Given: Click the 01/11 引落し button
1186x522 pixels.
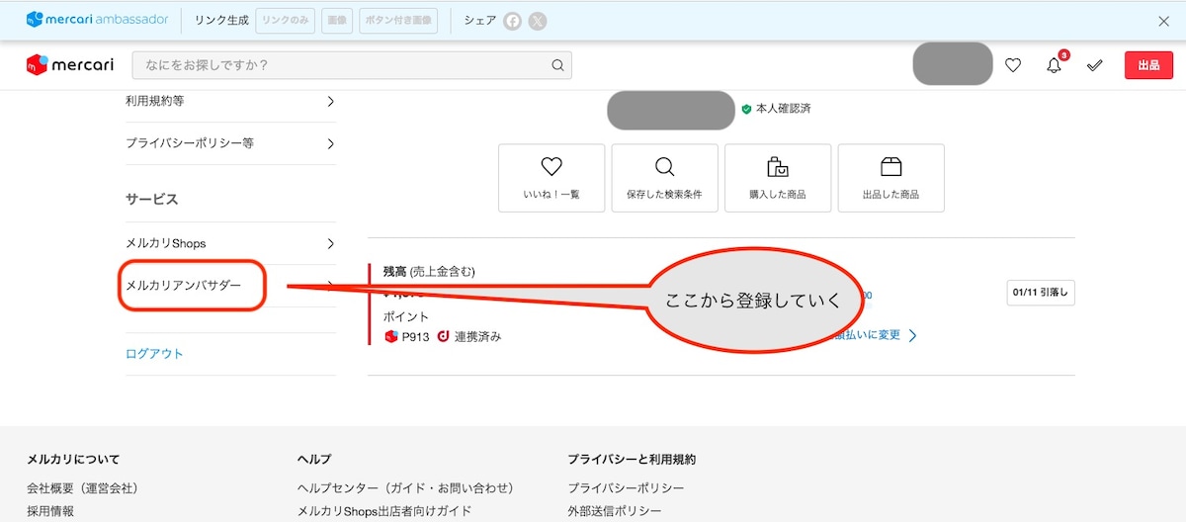Looking at the screenshot, I should (1041, 293).
